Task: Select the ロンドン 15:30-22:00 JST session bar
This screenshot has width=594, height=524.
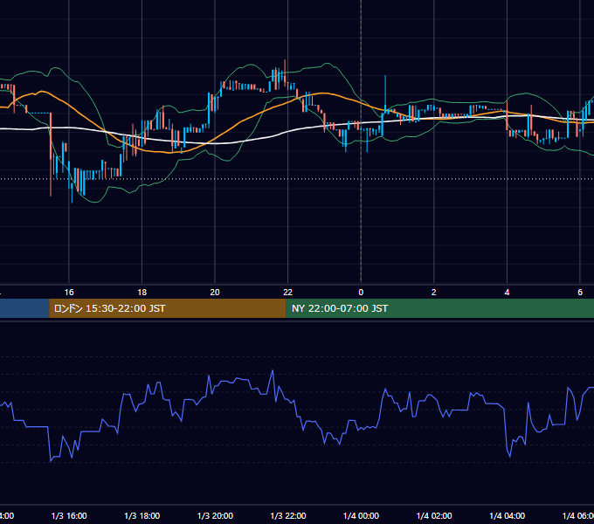Action: [168, 308]
